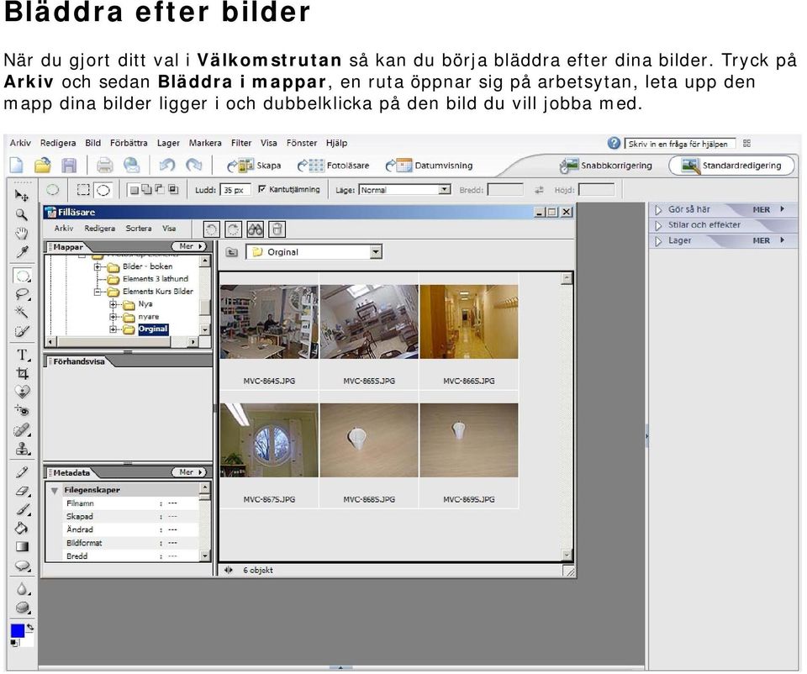Select the Move tool in the toolbox

pos(22,196)
